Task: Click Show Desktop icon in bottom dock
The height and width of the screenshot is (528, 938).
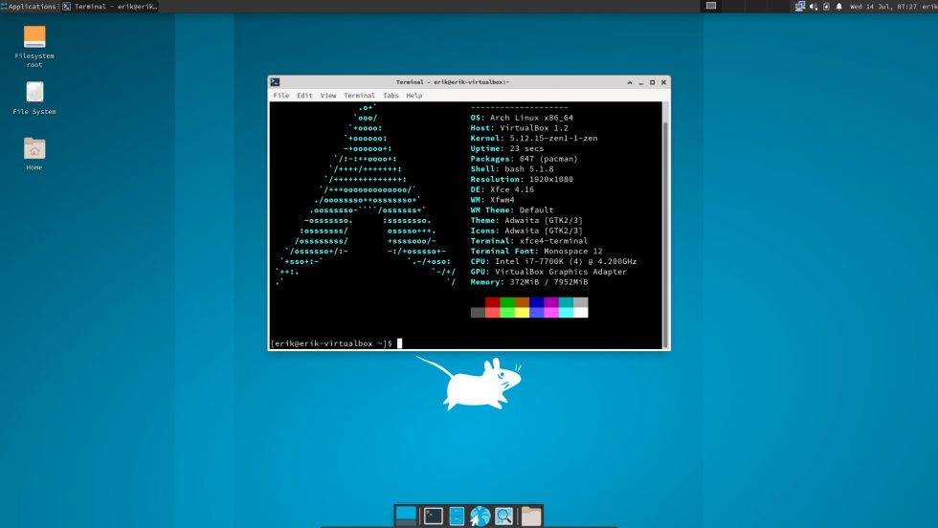Action: click(406, 516)
